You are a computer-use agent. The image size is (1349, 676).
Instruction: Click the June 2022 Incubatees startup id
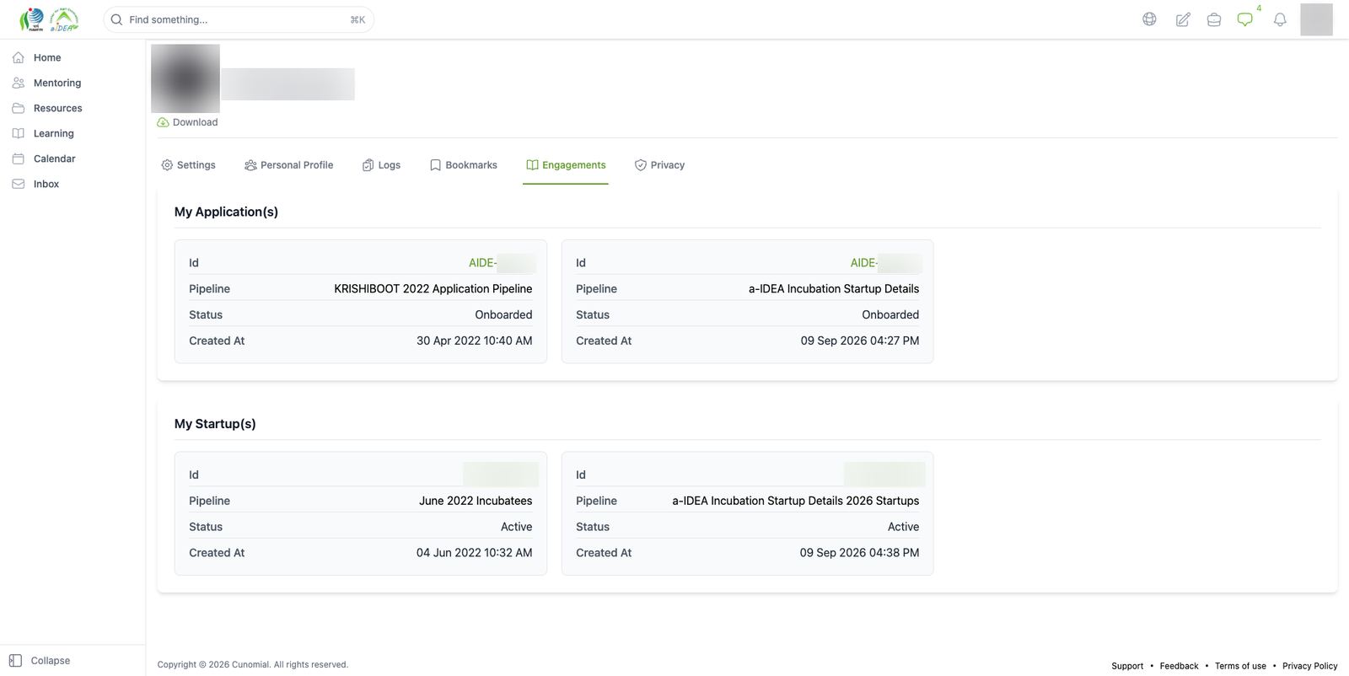coord(501,475)
